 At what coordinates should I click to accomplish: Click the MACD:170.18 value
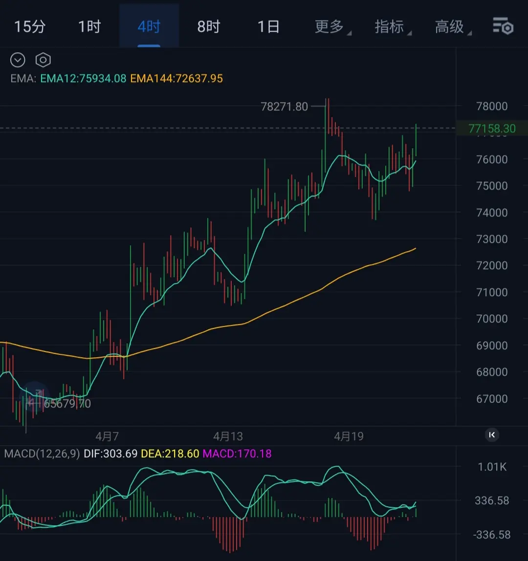(x=237, y=453)
